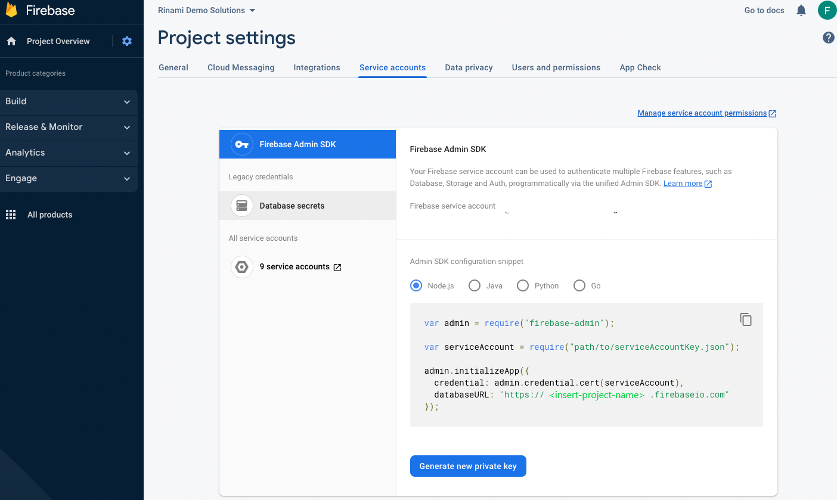Click the All products grid icon
The width and height of the screenshot is (837, 500).
pos(11,215)
